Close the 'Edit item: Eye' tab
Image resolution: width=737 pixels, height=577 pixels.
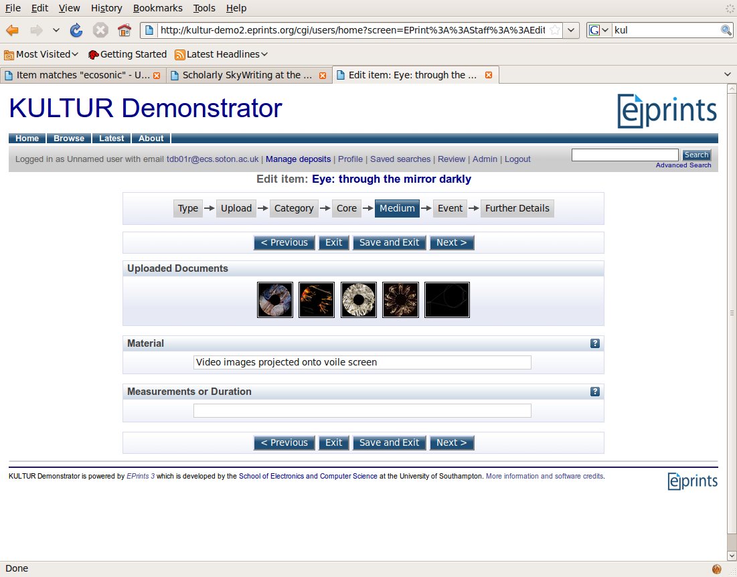point(489,75)
